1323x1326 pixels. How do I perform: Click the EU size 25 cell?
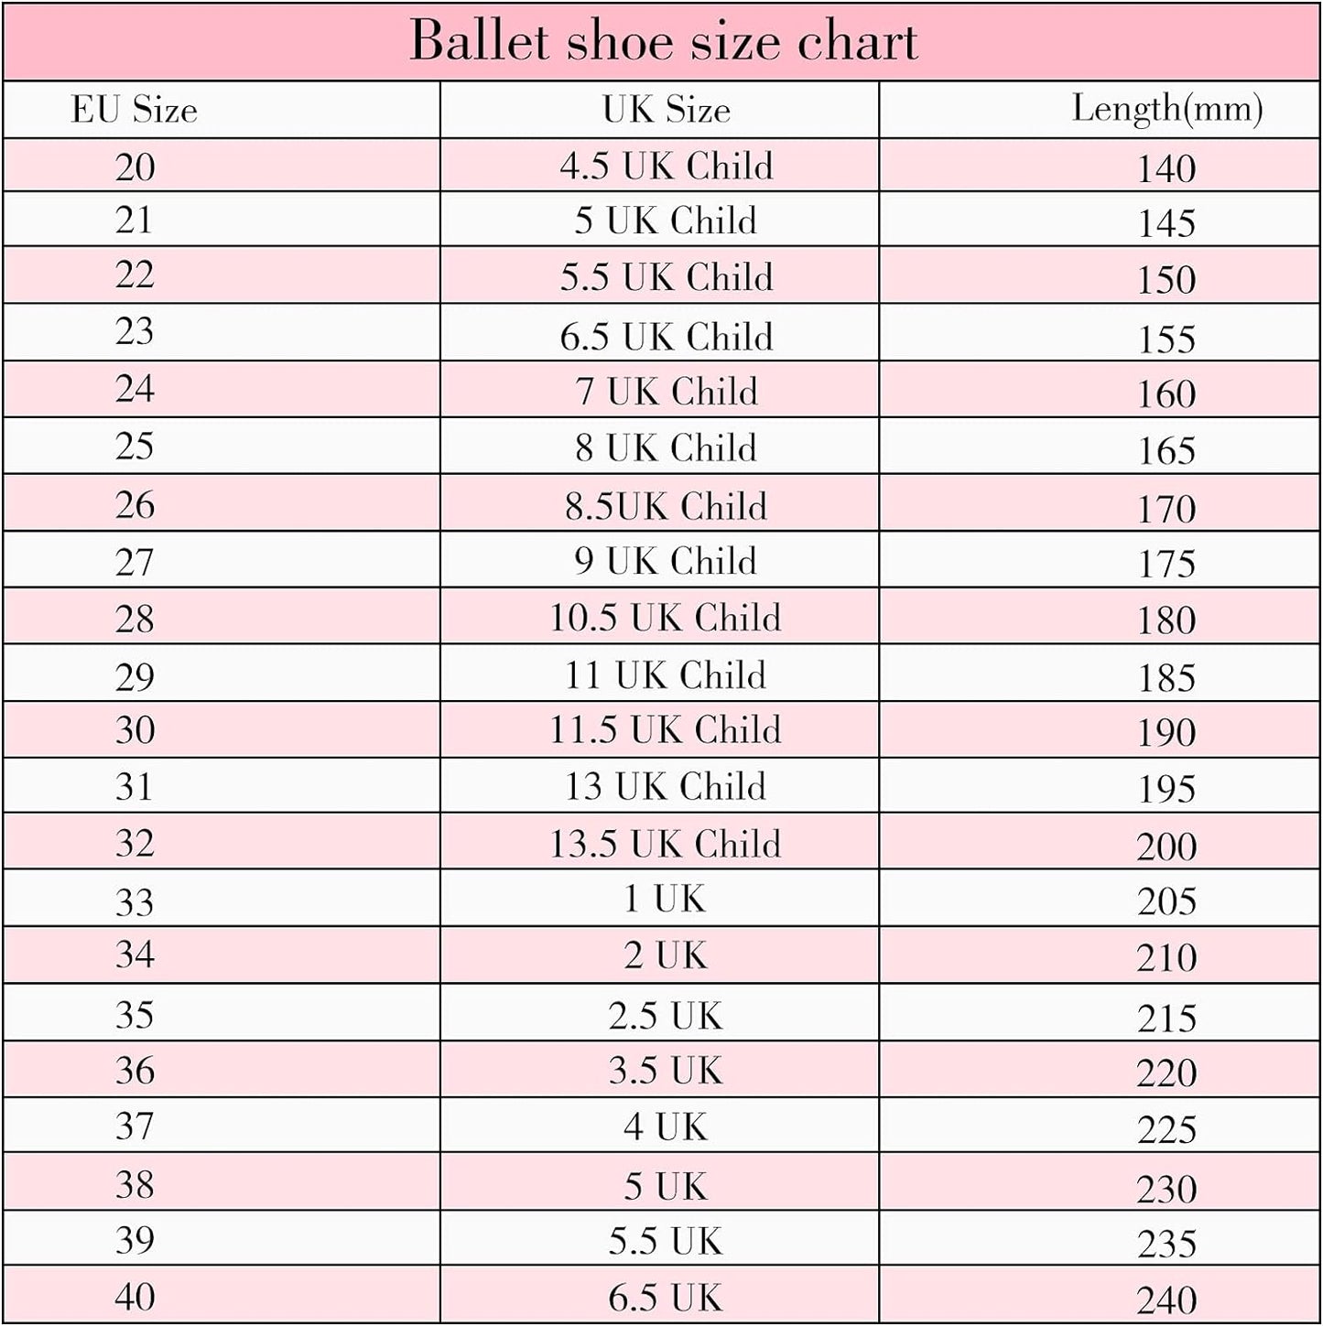pos(135,447)
